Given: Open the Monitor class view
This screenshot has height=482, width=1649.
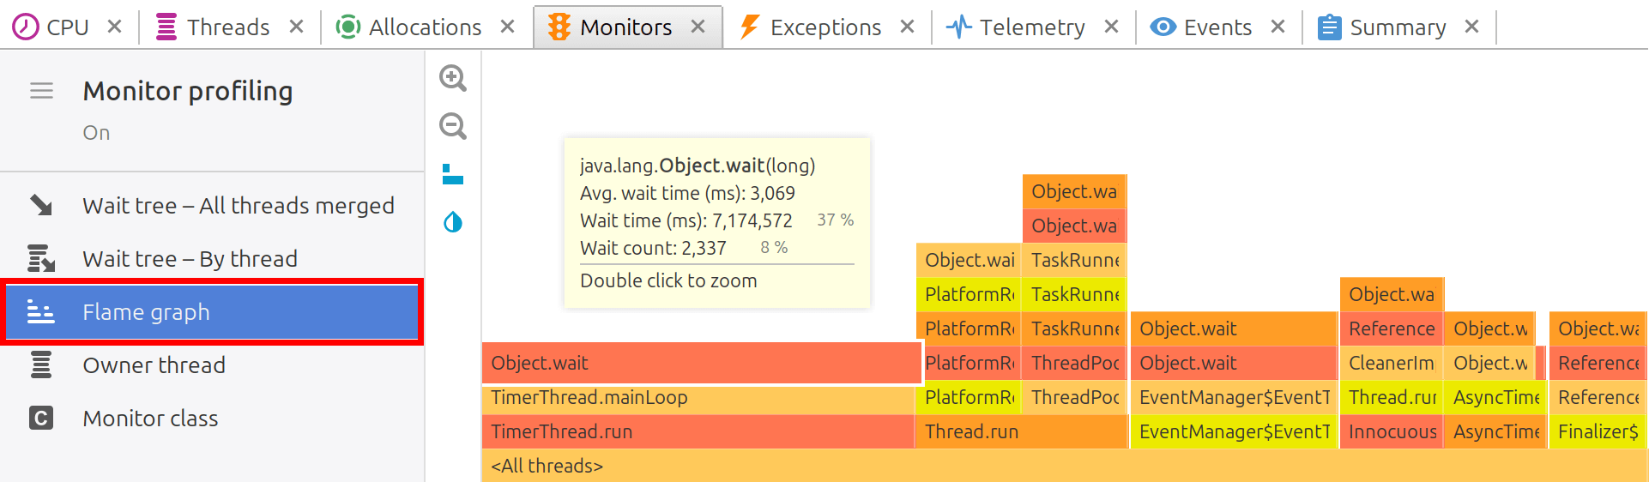Looking at the screenshot, I should [x=212, y=419].
